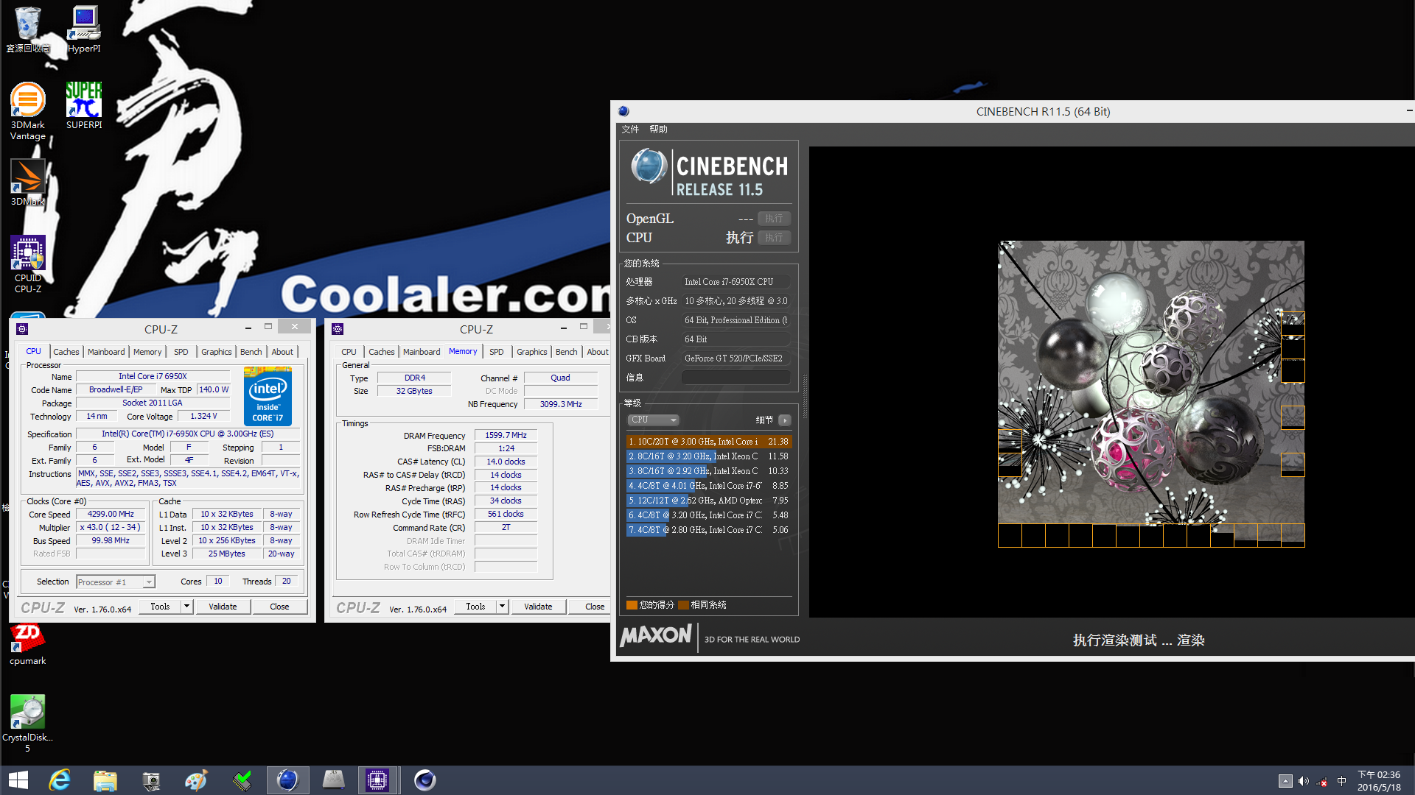This screenshot has width=1415, height=795.
Task: Select ranking row 7 4C/8T 2.80 GHz
Action: 709,530
